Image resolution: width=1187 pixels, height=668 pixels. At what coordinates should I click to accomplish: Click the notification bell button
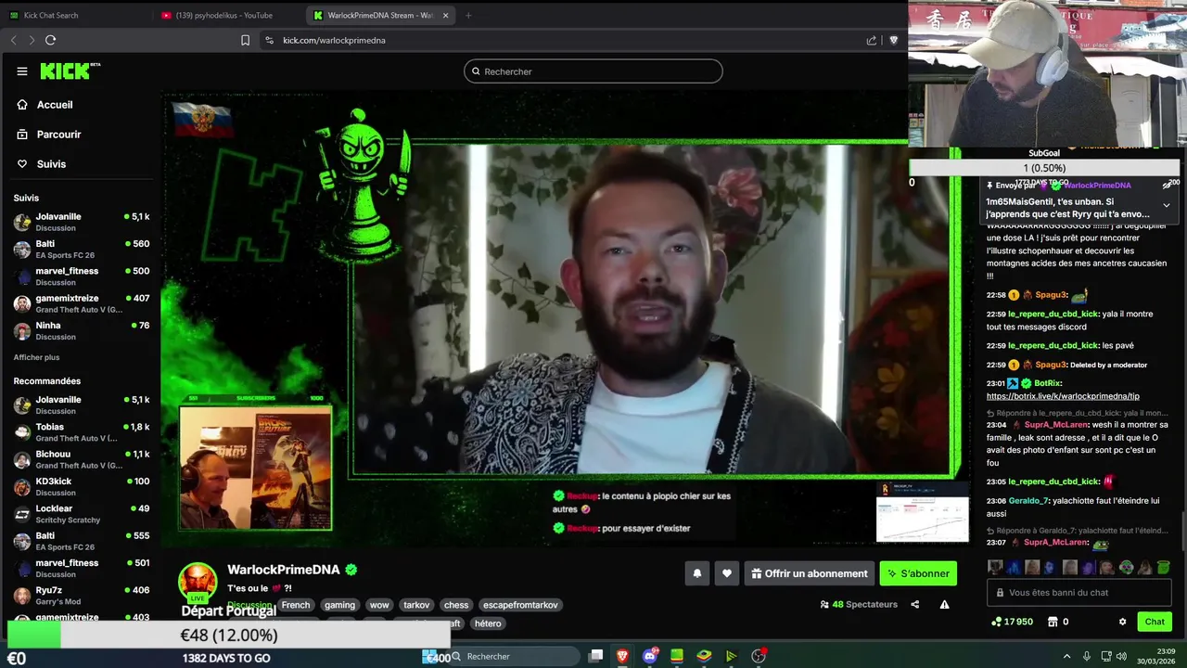(x=697, y=573)
